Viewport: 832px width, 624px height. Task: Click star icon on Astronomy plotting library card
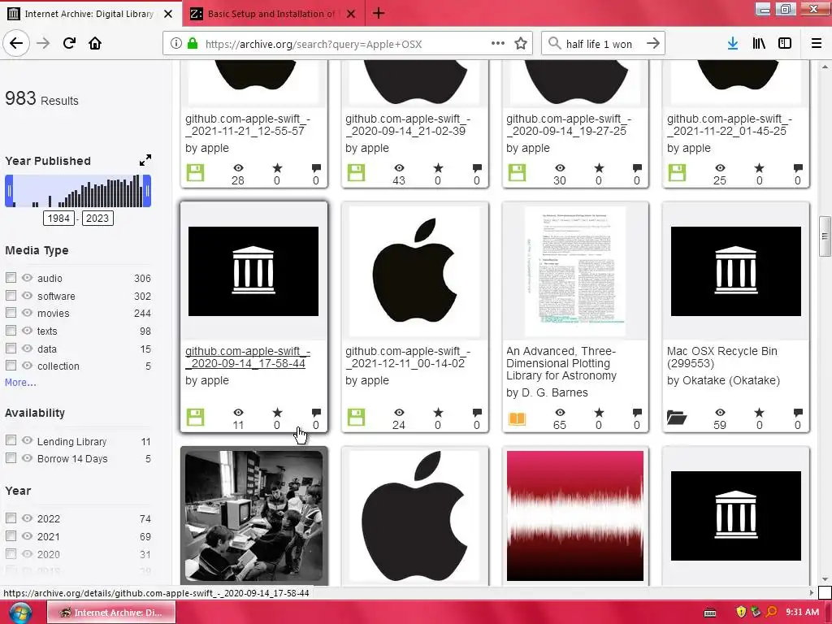(x=599, y=412)
